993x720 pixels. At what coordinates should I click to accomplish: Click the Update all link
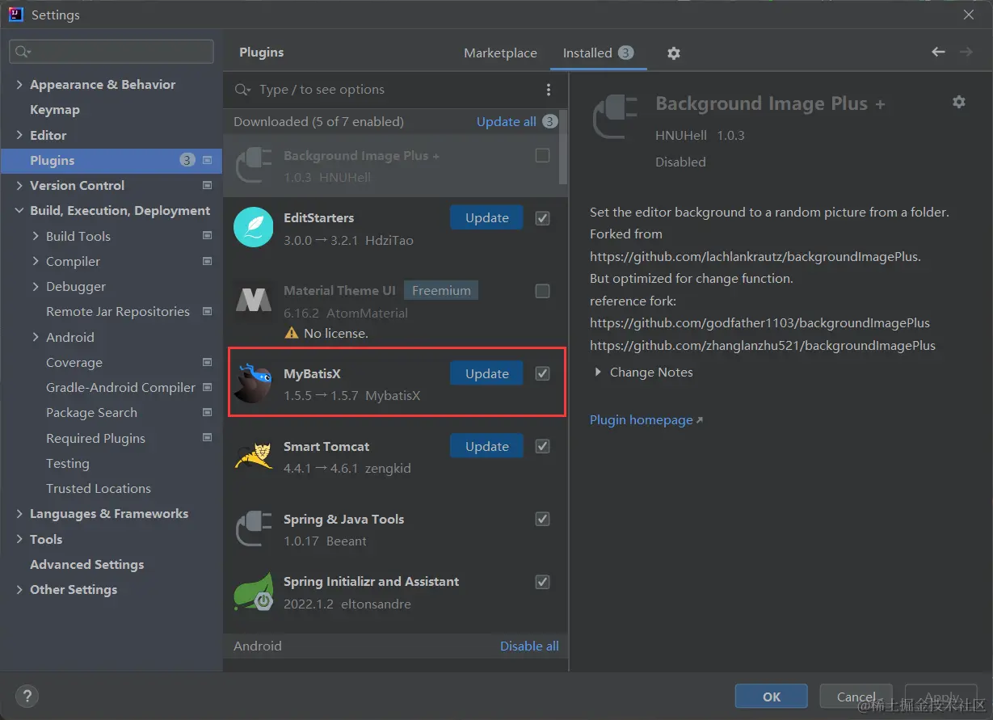pyautogui.click(x=507, y=122)
